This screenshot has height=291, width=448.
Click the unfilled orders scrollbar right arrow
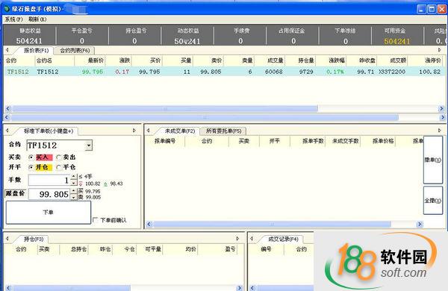pos(420,224)
